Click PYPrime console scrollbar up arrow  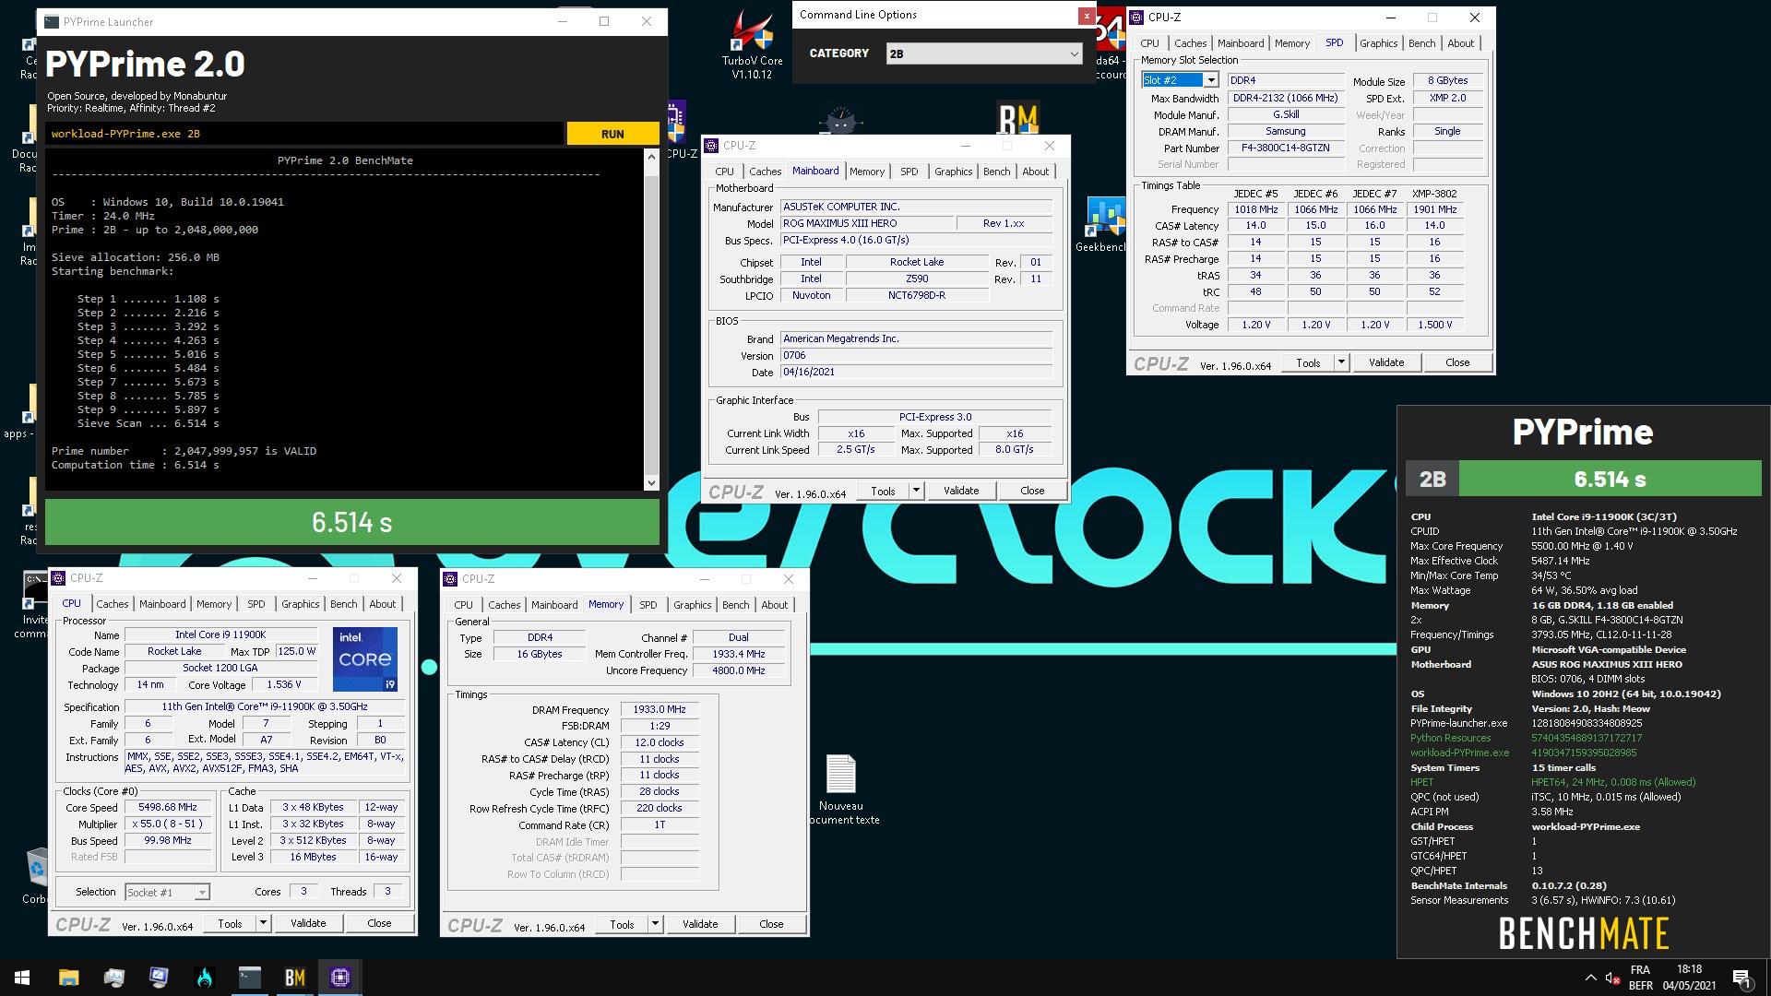point(651,156)
